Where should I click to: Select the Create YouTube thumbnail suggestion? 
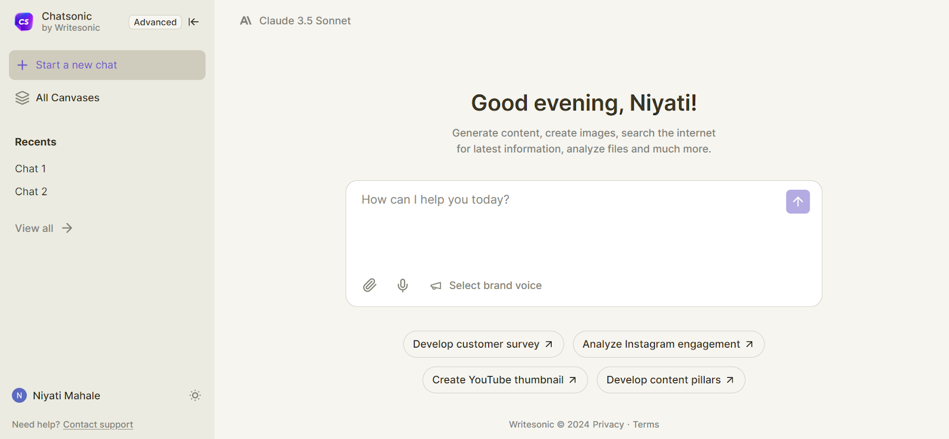(x=504, y=380)
